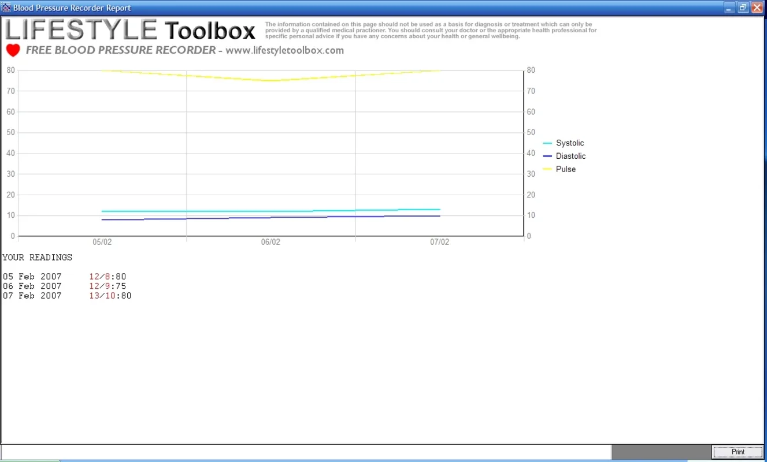This screenshot has width=767, height=462.
Task: Click the 12/8:80 reading value
Action: click(108, 277)
